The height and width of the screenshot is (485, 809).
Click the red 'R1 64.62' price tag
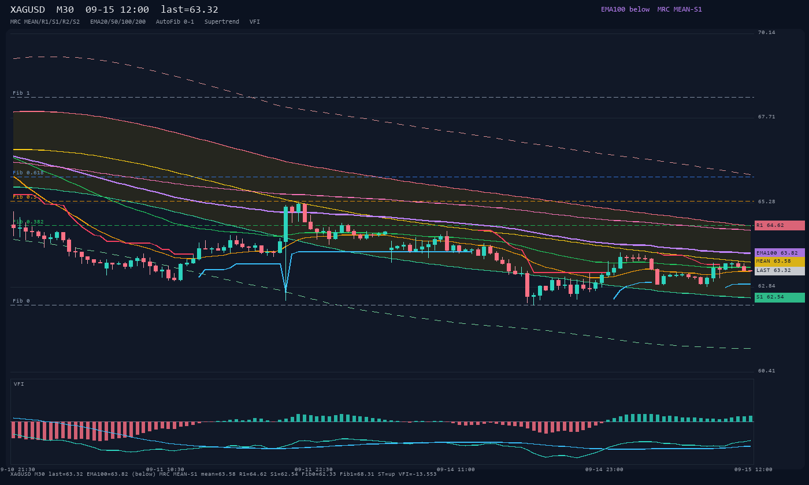pyautogui.click(x=780, y=225)
